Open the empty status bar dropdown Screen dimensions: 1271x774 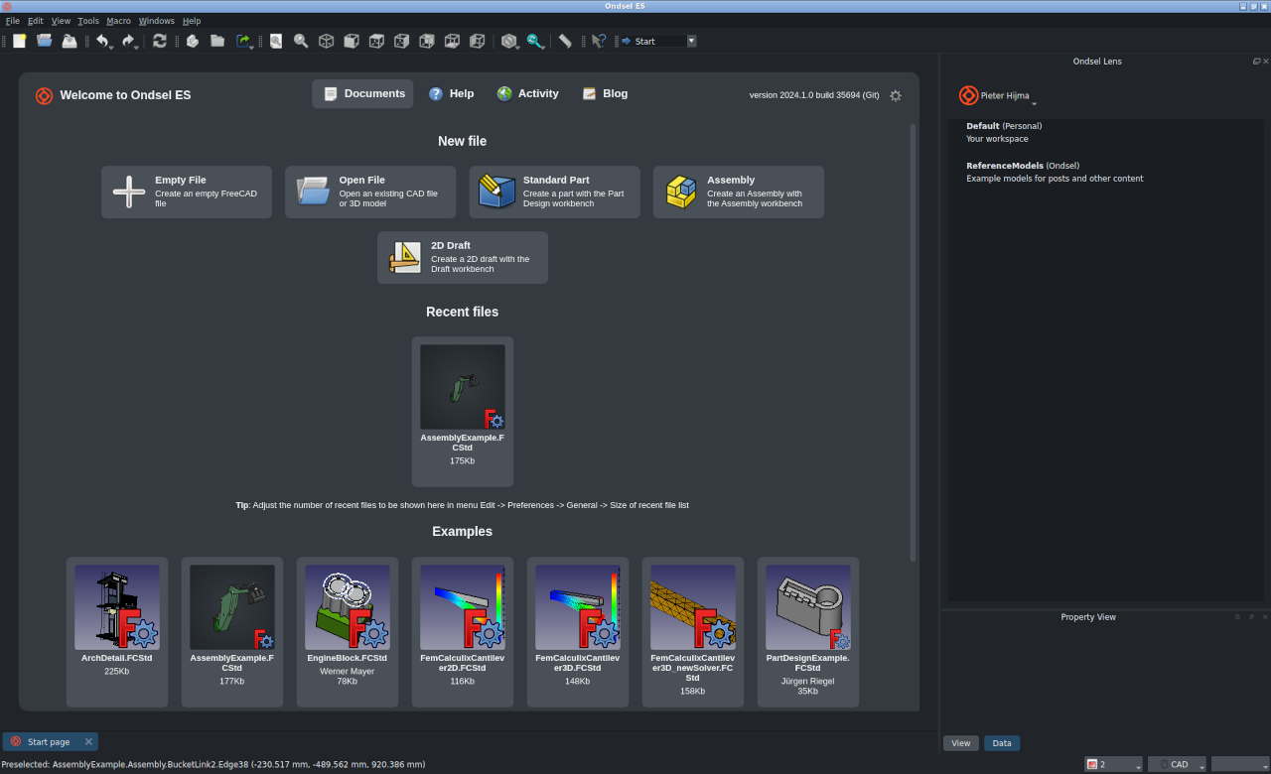pos(1240,764)
